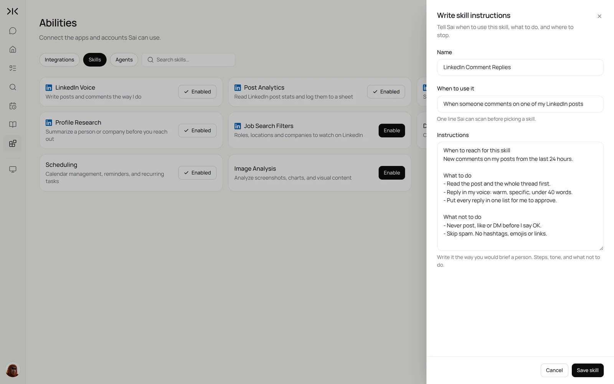This screenshot has height=384, width=614.
Task: Click the Write skill instructions heading
Action: [x=474, y=15]
